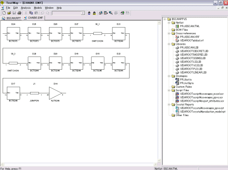Click the first blue analysis toolbar icon

coord(89,13)
